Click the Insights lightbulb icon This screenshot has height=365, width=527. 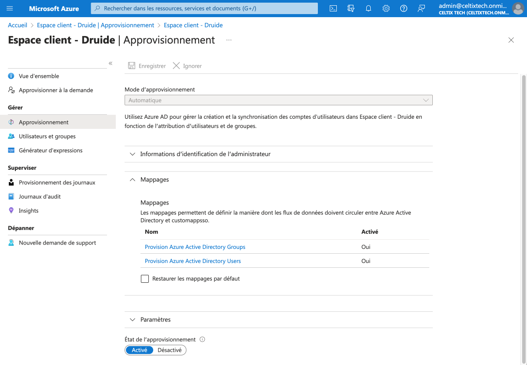[11, 211]
